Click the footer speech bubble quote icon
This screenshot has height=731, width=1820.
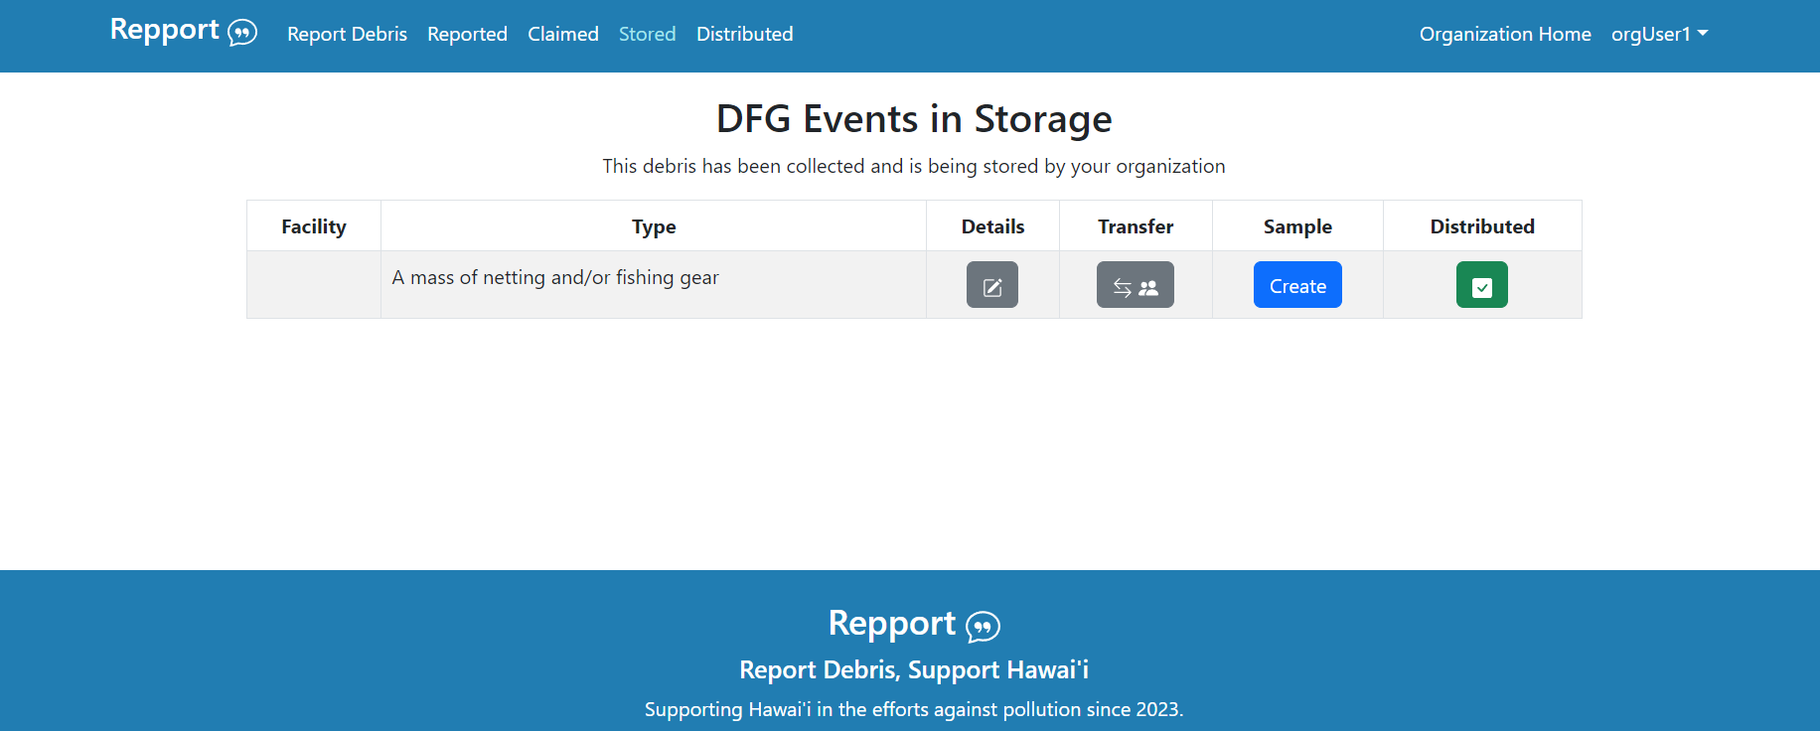pos(983,627)
